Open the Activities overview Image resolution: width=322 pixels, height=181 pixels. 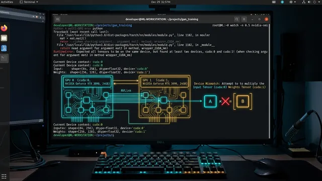click(7, 2)
